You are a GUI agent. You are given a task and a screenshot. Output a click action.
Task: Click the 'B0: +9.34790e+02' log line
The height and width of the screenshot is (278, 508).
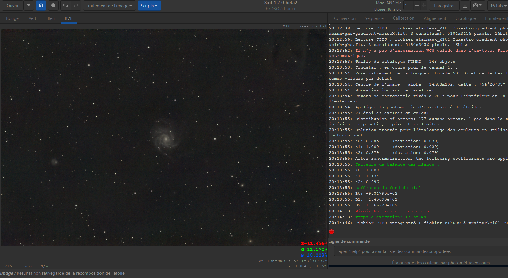(363, 194)
